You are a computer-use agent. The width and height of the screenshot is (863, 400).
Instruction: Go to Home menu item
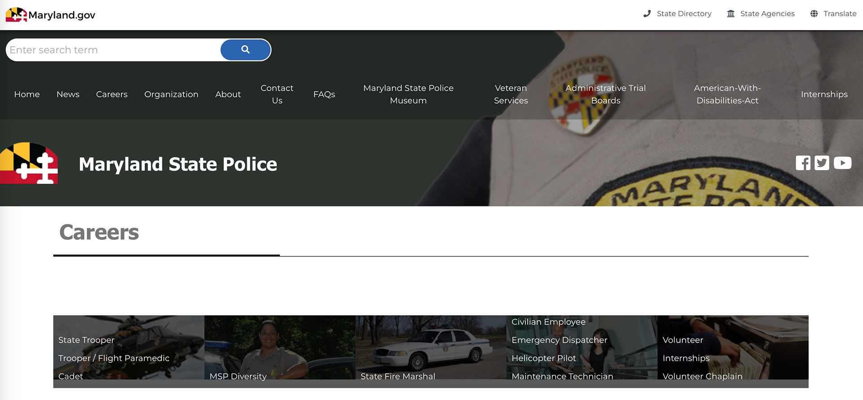pyautogui.click(x=27, y=94)
